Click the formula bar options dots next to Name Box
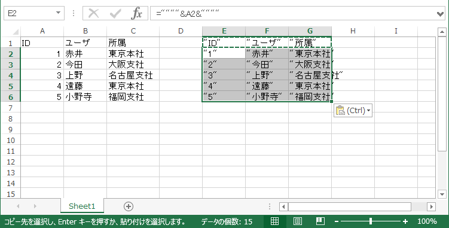This screenshot has width=449, height=228. pos(74,13)
